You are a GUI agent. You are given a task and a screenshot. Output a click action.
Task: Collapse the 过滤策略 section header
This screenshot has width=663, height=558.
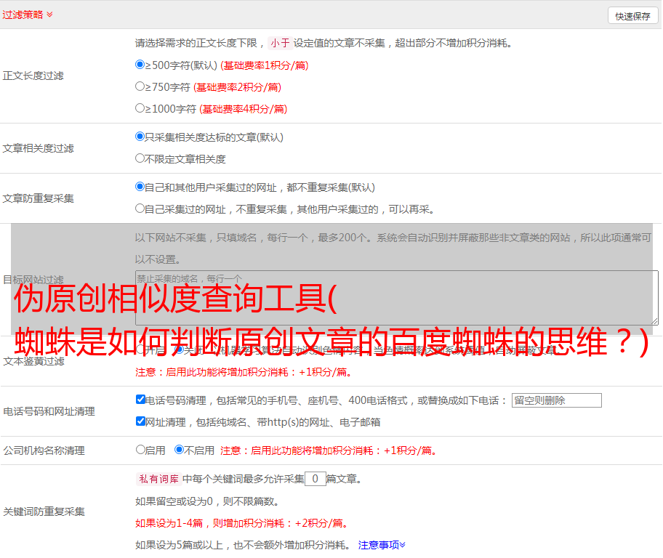pyautogui.click(x=28, y=15)
